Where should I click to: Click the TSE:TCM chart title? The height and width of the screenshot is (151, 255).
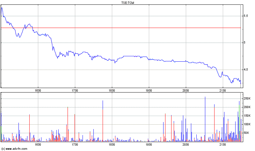tap(128, 3)
